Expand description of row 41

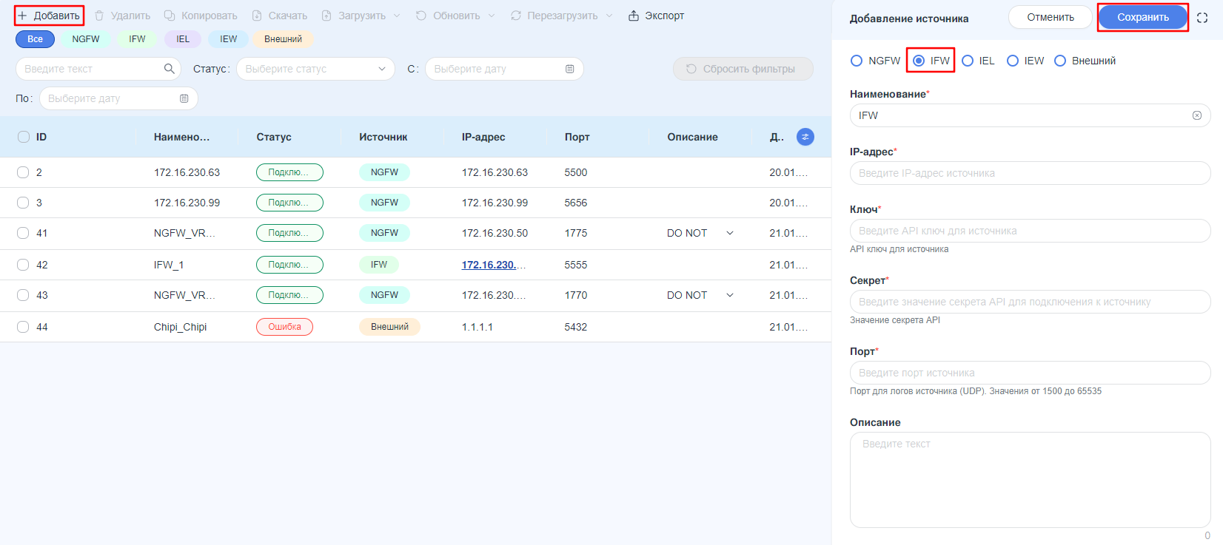(730, 233)
